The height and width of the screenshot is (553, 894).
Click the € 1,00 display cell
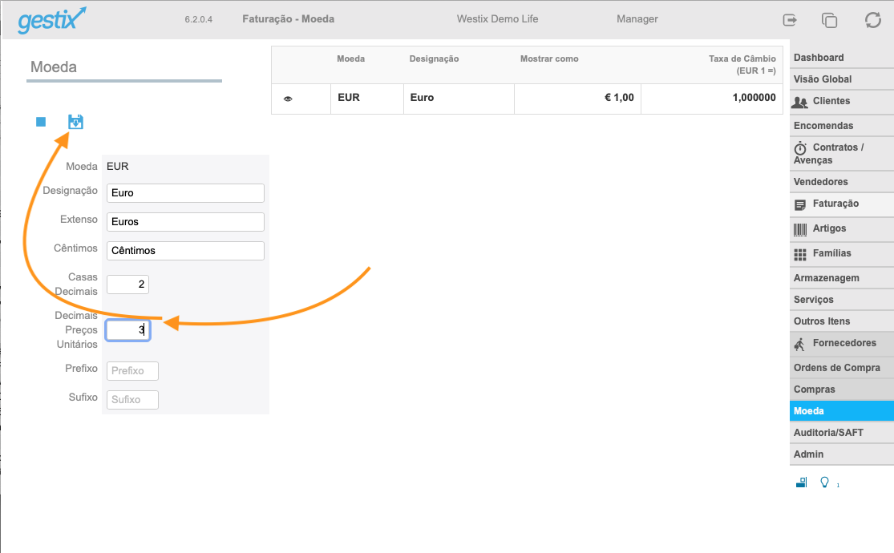(x=577, y=99)
